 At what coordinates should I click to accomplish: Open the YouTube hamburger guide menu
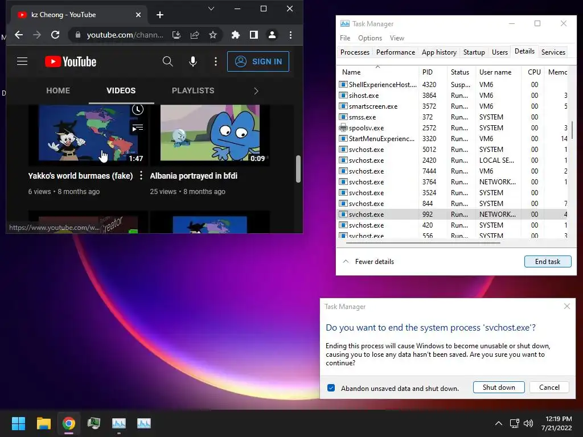[22, 61]
